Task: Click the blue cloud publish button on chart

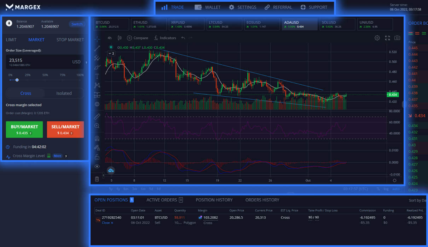Action: [x=111, y=171]
